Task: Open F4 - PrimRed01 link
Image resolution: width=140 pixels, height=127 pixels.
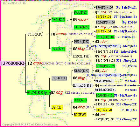Action: tap(126, 8)
